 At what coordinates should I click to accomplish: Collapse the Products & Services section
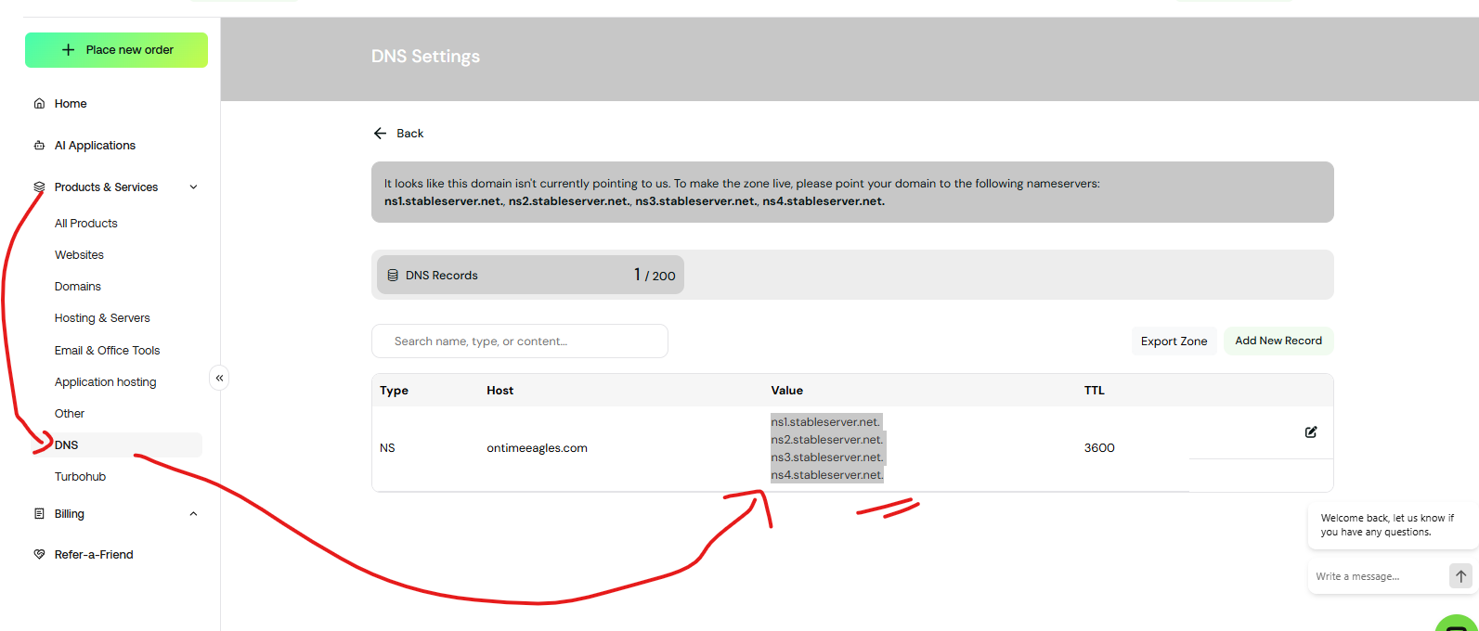[193, 187]
